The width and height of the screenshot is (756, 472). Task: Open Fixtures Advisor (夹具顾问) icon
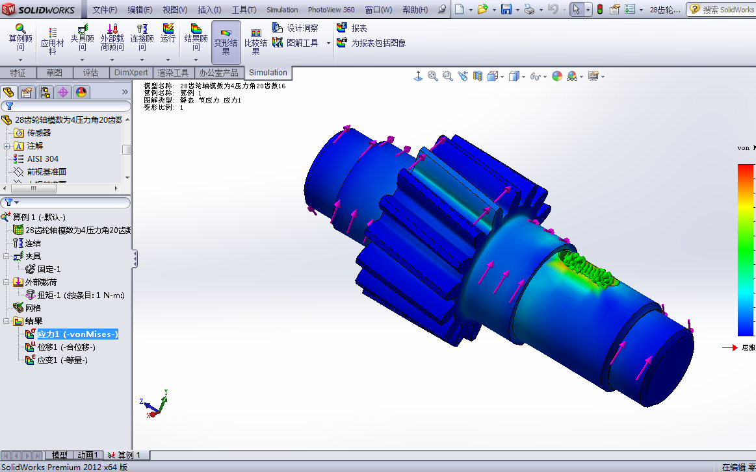coord(82,38)
